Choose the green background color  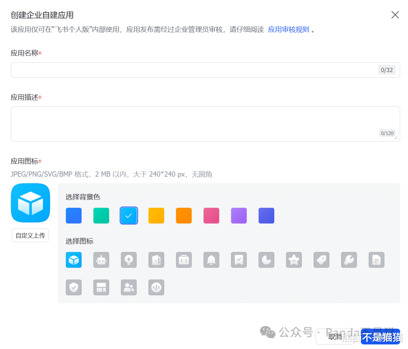[x=101, y=216]
